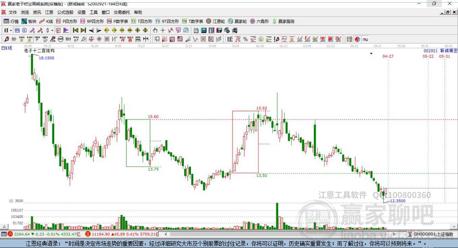The width and height of the screenshot is (458, 248).
Task: Open the T四方形 tool
Action: click(x=142, y=21)
